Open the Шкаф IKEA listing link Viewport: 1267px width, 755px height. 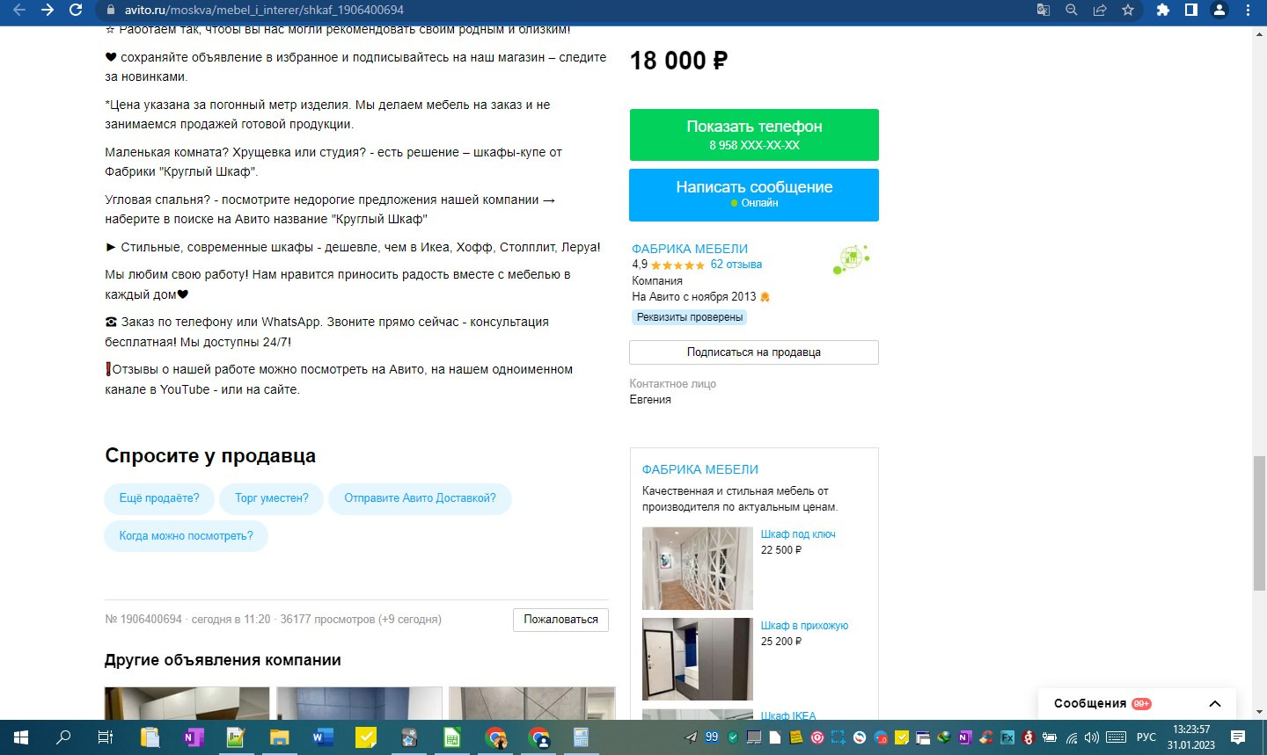point(788,715)
